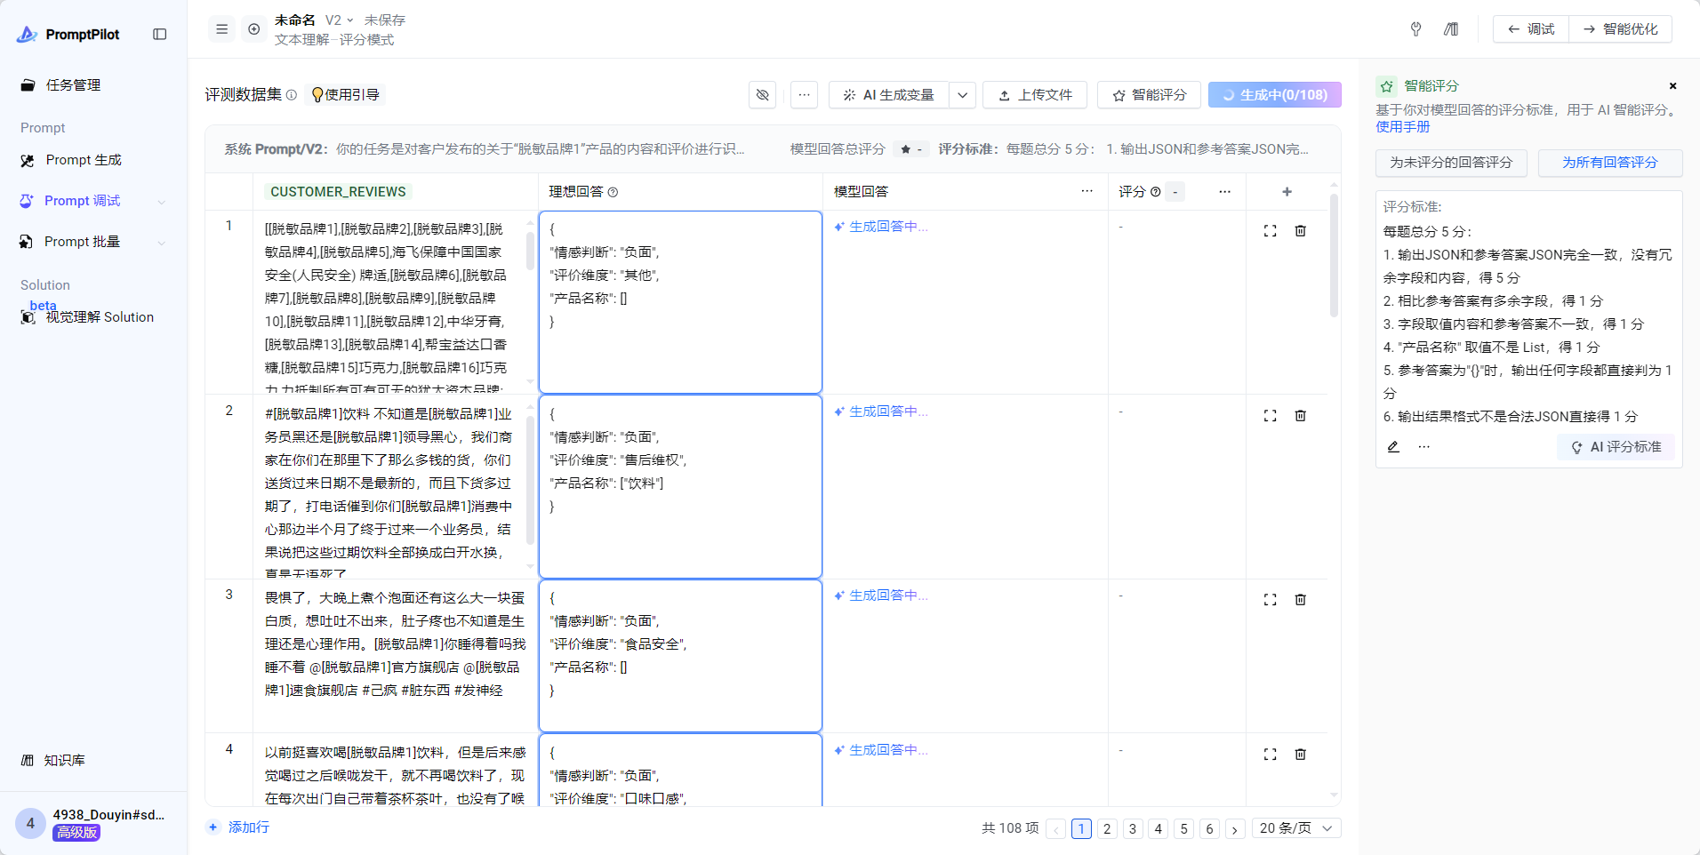This screenshot has width=1700, height=855.
Task: Delete row 4 with trash icon
Action: (1300, 755)
